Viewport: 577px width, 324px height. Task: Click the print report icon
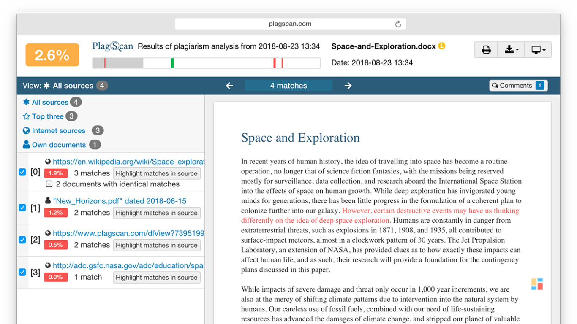486,50
